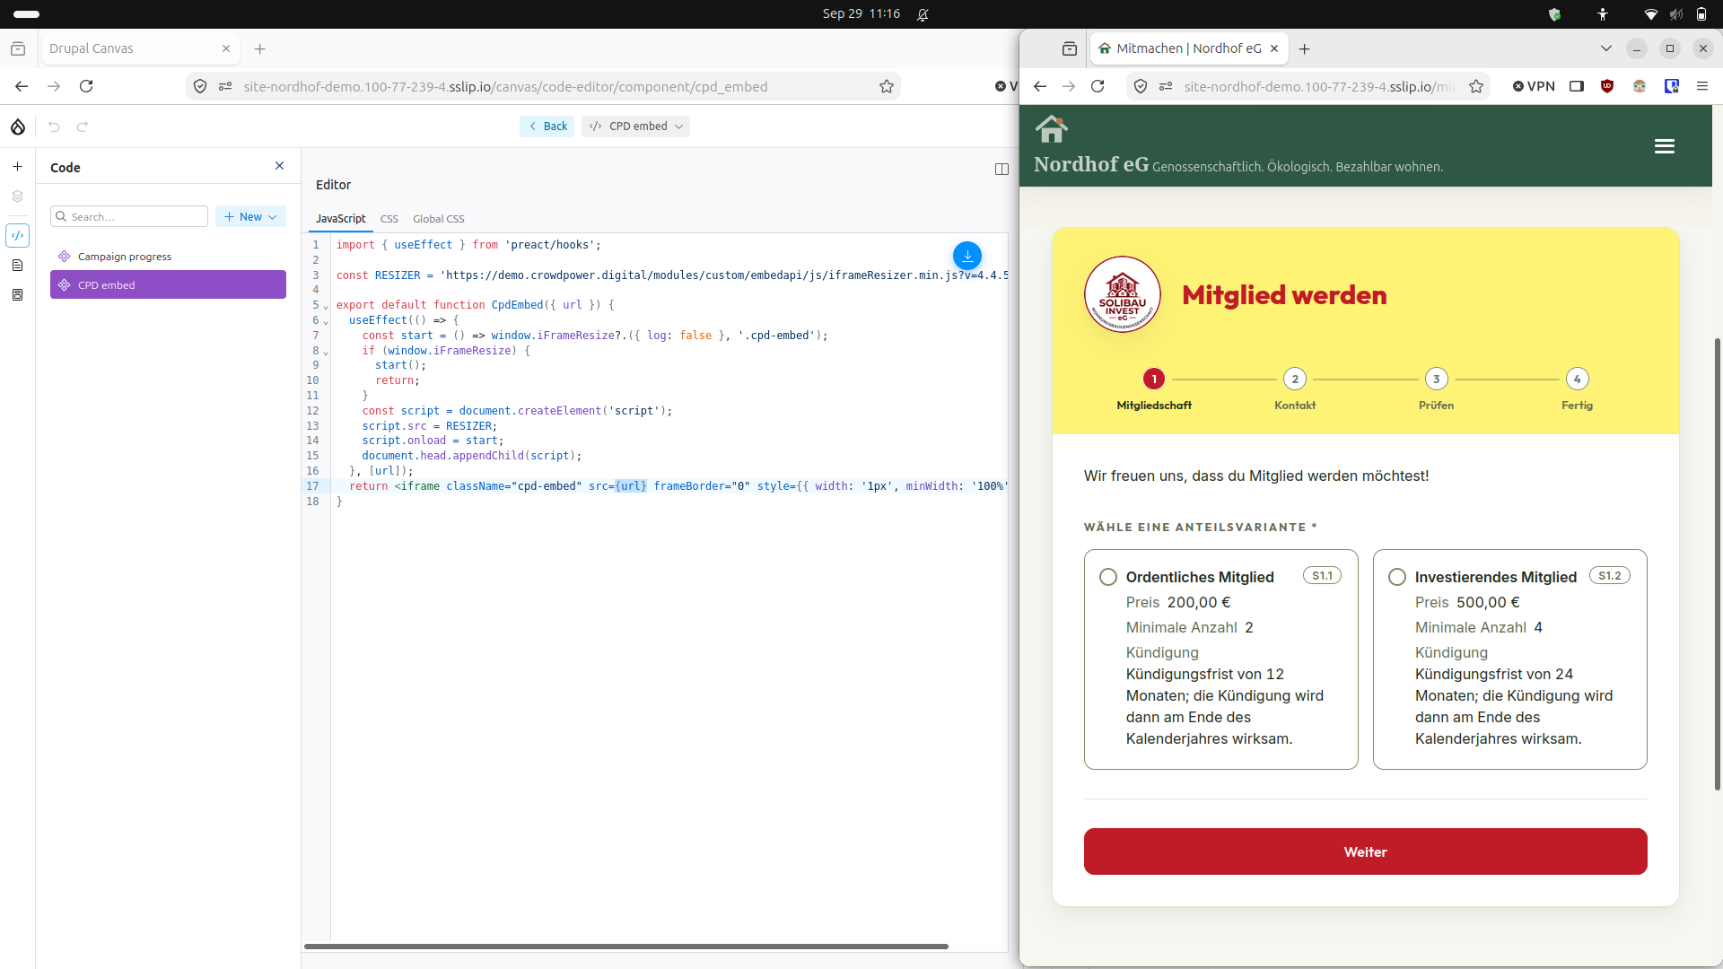Screen dimensions: 1723x969
Task: Expand the CPD embed component dropdown
Action: click(x=636, y=127)
